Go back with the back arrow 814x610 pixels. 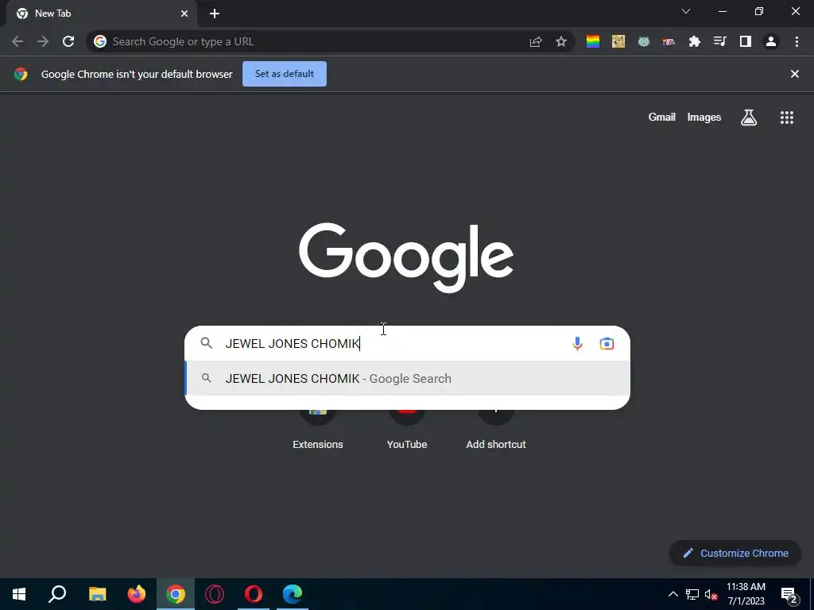(x=17, y=41)
